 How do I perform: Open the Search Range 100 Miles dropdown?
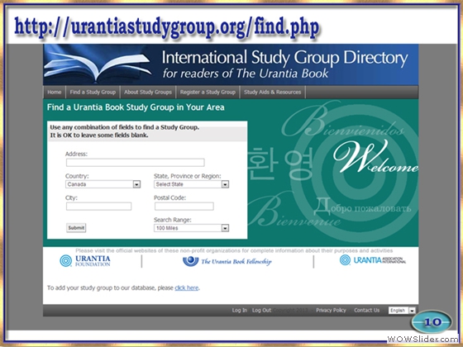(x=191, y=228)
